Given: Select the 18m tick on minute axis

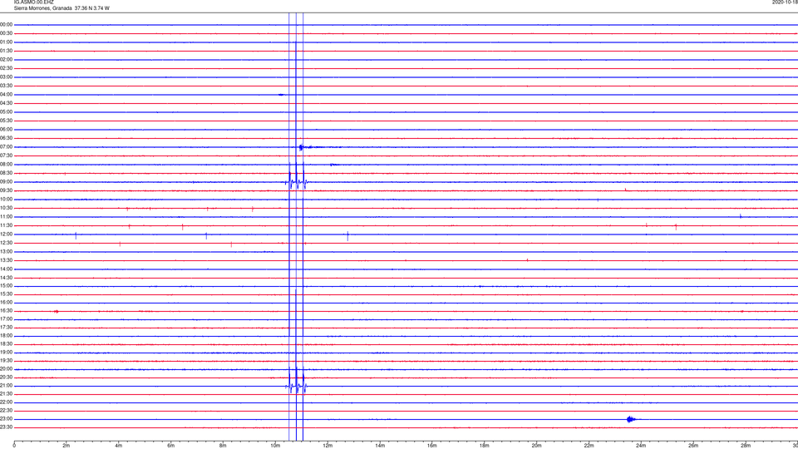Looking at the screenshot, I should coord(485,446).
